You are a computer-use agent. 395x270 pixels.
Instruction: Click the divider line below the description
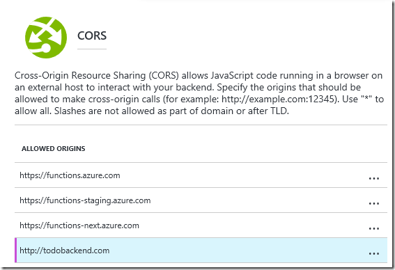point(201,125)
